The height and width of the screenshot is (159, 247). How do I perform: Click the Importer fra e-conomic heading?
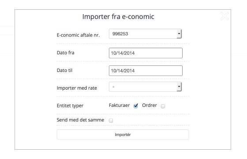(x=118, y=17)
